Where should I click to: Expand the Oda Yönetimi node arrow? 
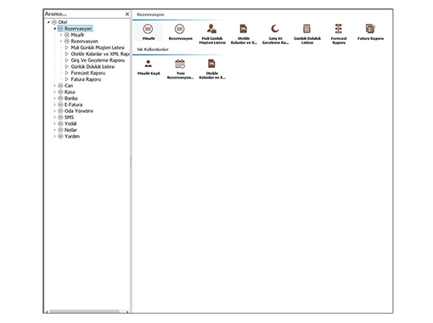tap(55, 111)
